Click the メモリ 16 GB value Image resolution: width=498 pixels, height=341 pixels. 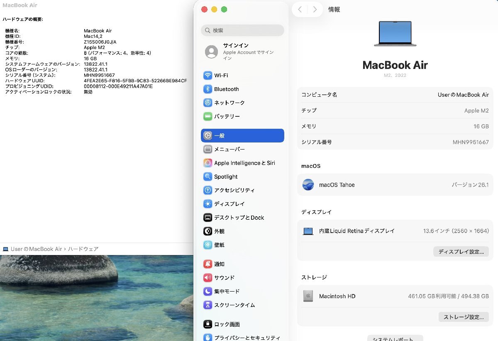coord(481,126)
